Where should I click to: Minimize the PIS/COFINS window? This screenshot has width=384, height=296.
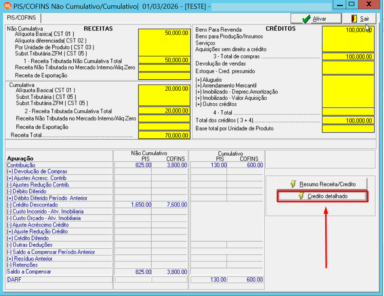point(339,5)
